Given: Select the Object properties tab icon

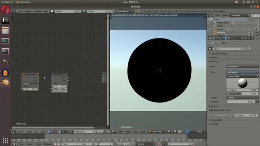Looking at the screenshot, I should (x=229, y=38).
